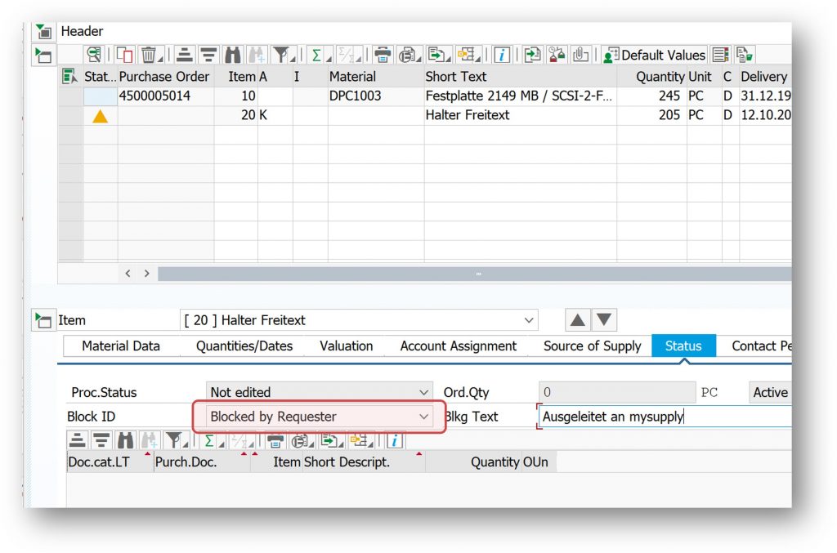
Task: Switch to the Quantities/Dates tab
Action: point(244,346)
